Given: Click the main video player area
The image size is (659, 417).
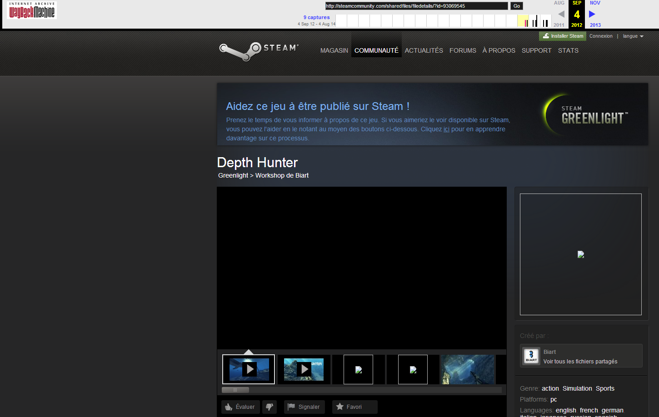Looking at the screenshot, I should 362,268.
